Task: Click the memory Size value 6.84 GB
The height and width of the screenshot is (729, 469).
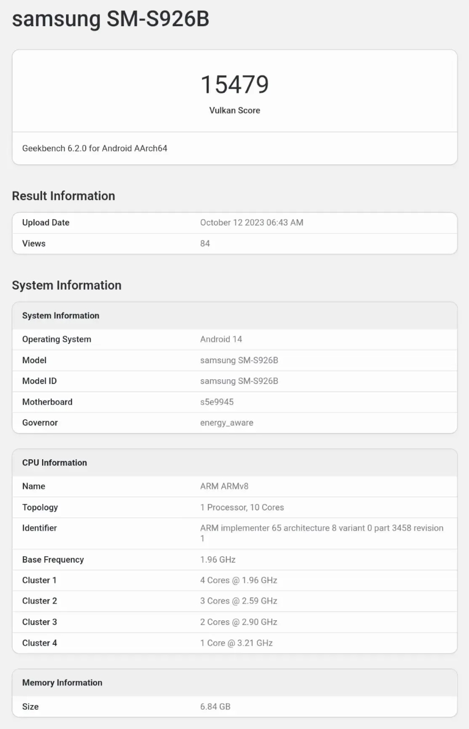Action: [215, 706]
